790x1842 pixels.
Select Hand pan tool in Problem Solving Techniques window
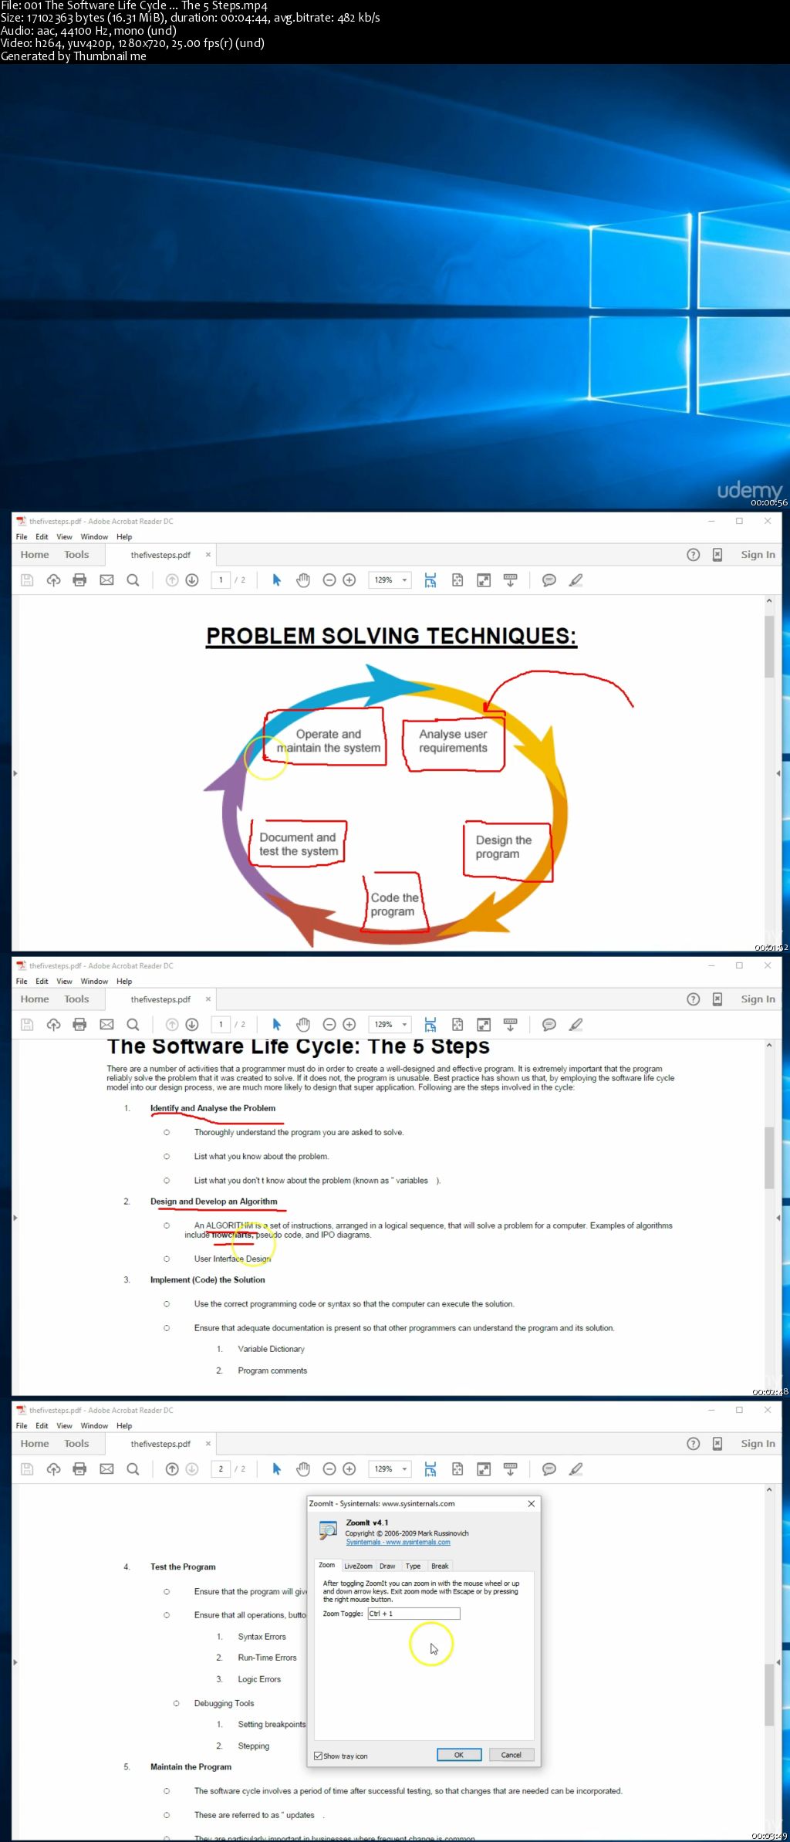(x=303, y=580)
